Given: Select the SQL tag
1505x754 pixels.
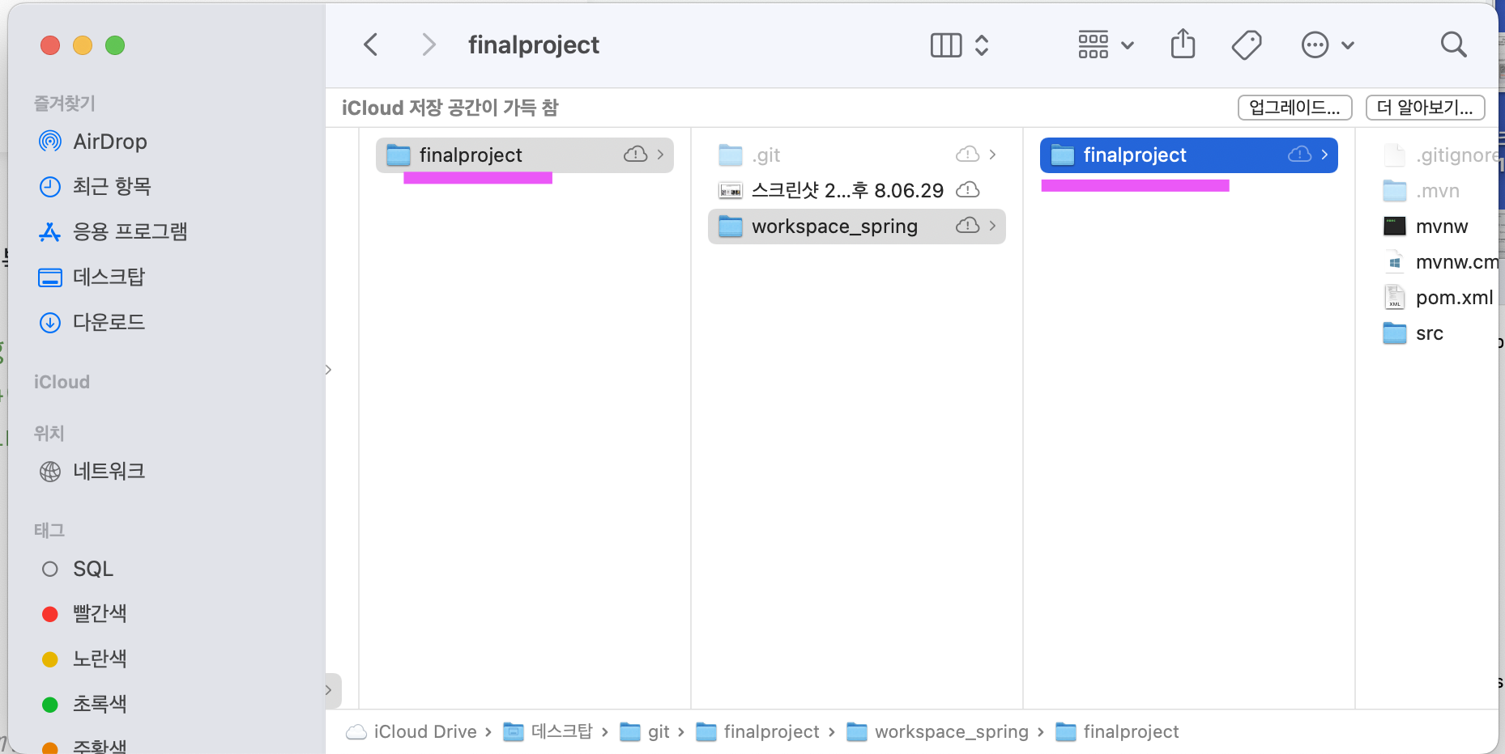Looking at the screenshot, I should coord(78,569).
